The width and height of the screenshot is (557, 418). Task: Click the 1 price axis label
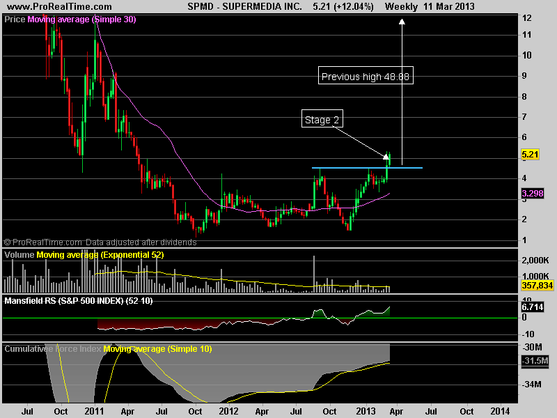click(x=524, y=240)
